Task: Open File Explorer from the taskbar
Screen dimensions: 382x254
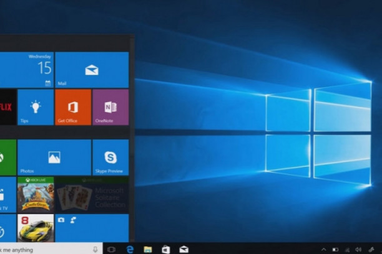Action: 148,249
